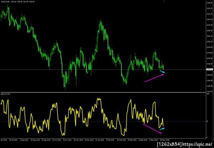Screen dimensions: 214x148
Task: Click the 13 Jan 2015 date label
Action: coord(100,140)
